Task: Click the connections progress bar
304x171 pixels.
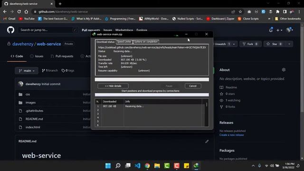Action: pos(152,95)
